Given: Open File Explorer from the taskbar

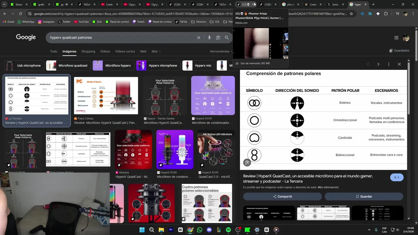Looking at the screenshot, I should pyautogui.click(x=161, y=230).
